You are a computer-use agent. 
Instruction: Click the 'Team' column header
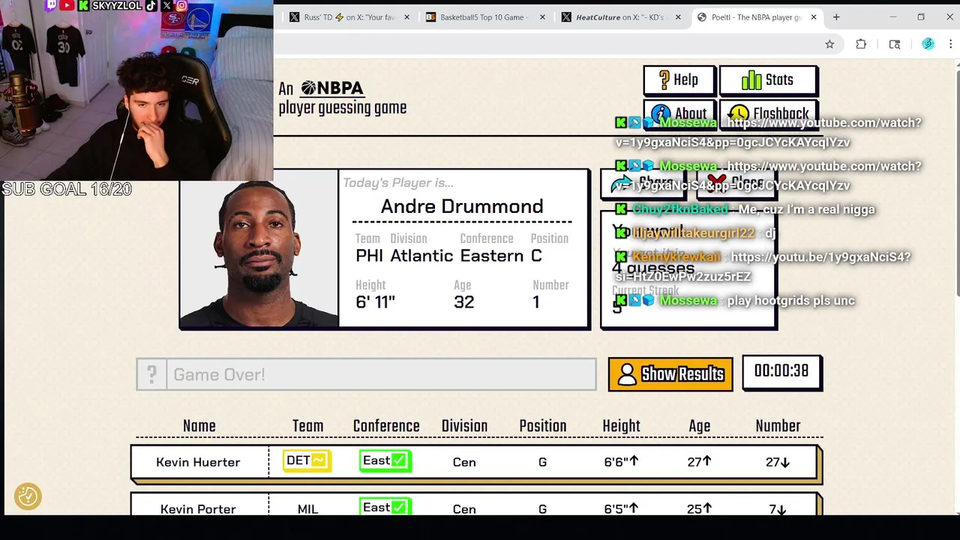click(307, 426)
